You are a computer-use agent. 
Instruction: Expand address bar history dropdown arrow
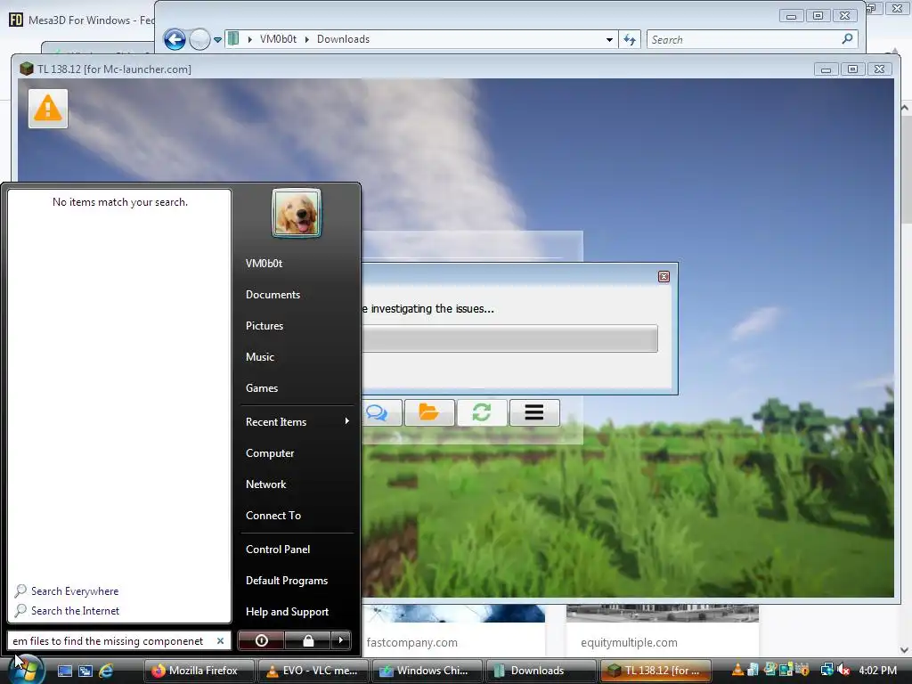(x=609, y=39)
